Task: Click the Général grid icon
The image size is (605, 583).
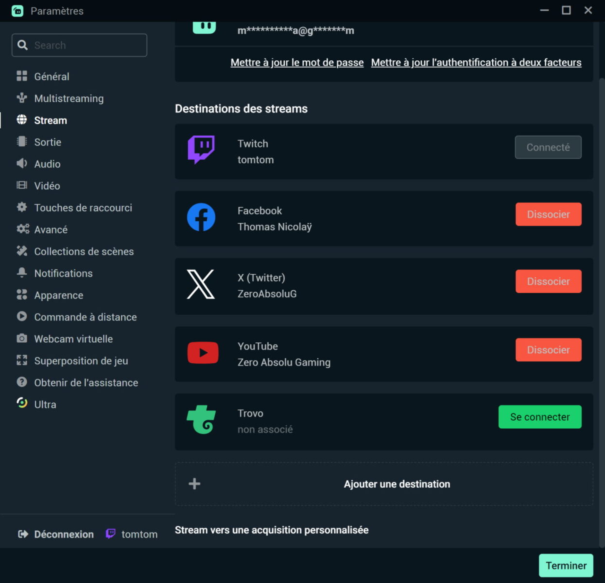Action: (22, 76)
